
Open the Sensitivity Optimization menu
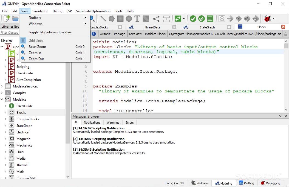93,11
